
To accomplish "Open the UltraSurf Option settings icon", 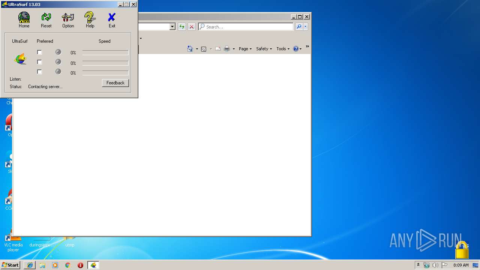I will click(x=68, y=20).
